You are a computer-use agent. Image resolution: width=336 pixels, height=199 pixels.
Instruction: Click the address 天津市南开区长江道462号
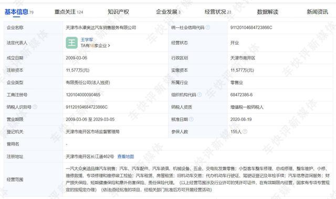pos(90,156)
